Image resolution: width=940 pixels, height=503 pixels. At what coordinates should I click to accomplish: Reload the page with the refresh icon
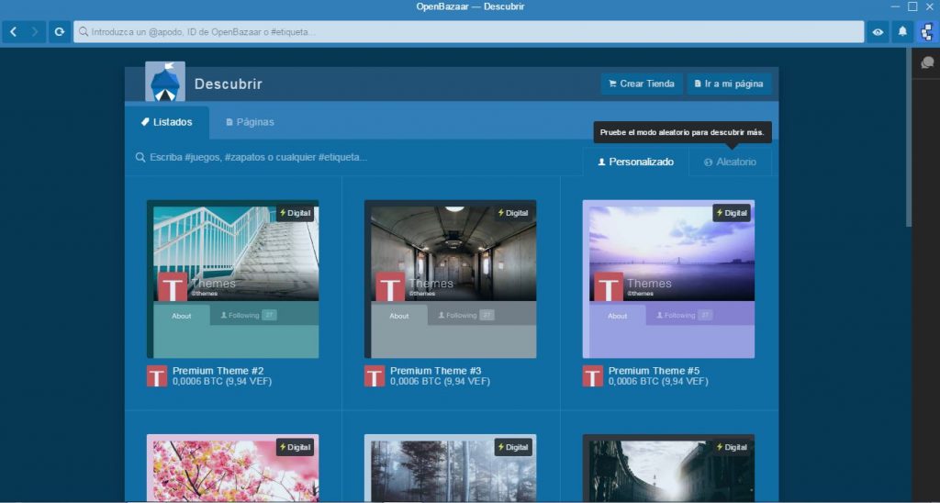coord(60,32)
